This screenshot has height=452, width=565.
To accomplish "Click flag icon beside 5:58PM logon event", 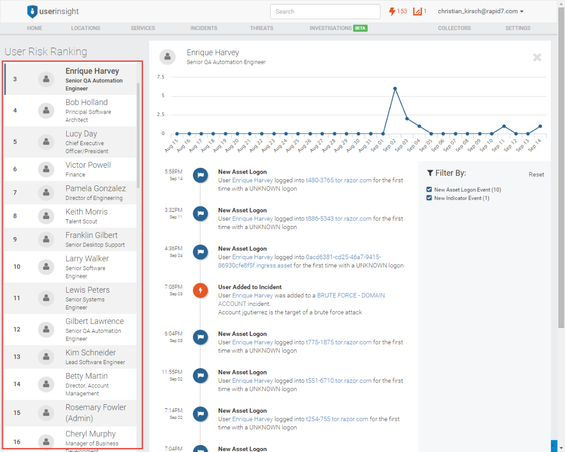I will click(200, 176).
